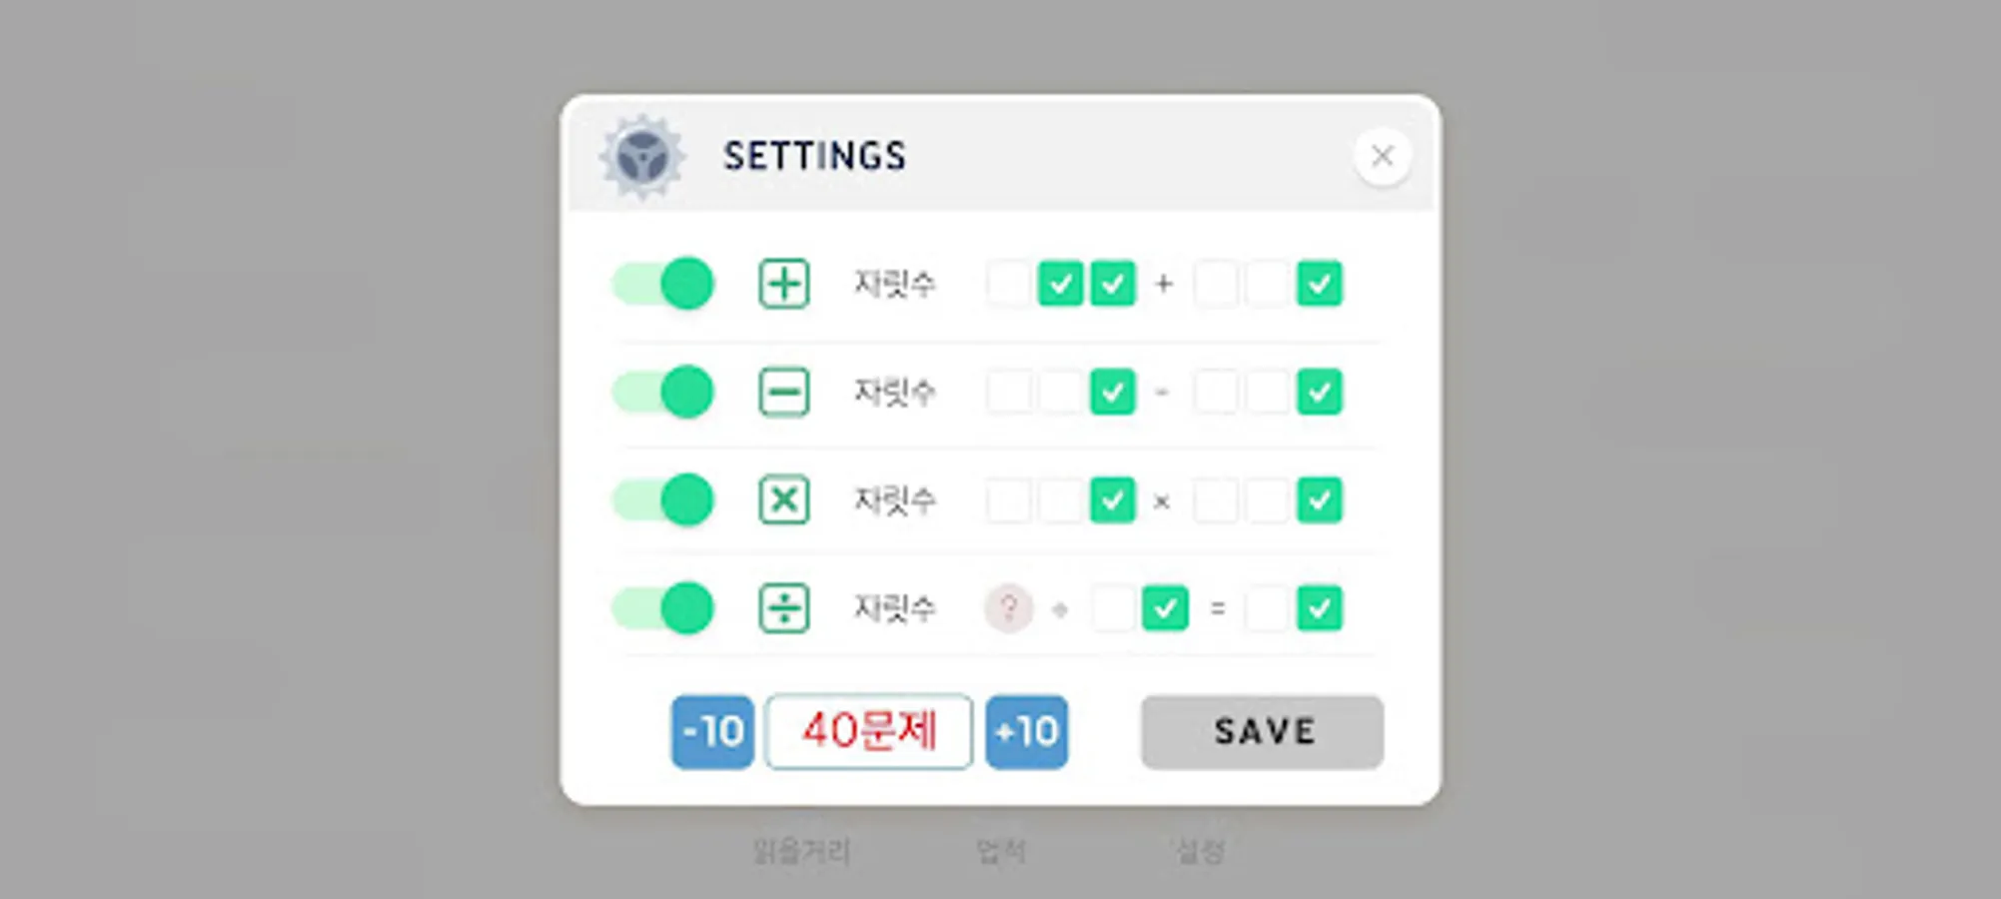Click the division operator icon
This screenshot has height=899, width=2001.
click(x=784, y=607)
